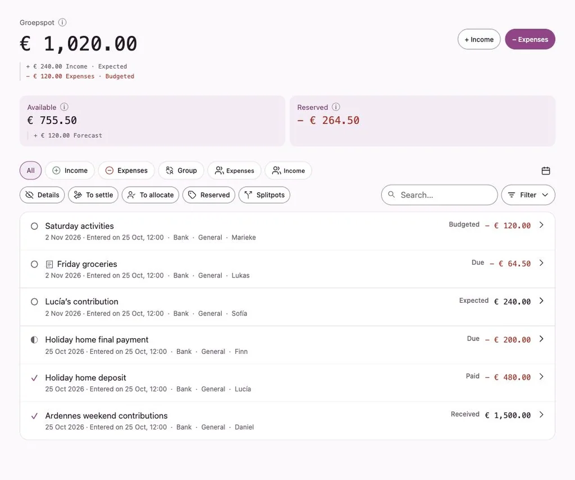Image resolution: width=575 pixels, height=480 pixels.
Task: Expand Saturday activities row chevron
Action: tap(541, 225)
